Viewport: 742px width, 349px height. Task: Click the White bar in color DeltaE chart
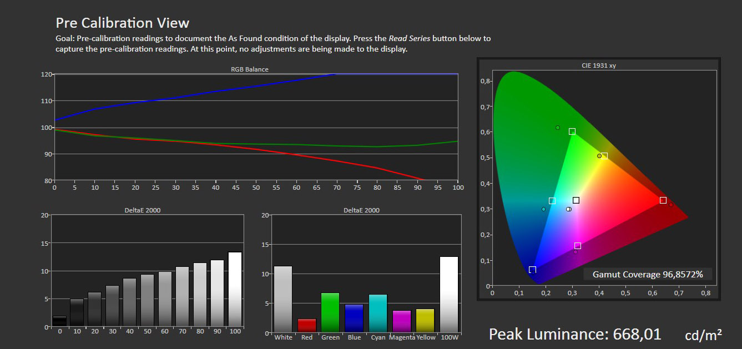283,299
